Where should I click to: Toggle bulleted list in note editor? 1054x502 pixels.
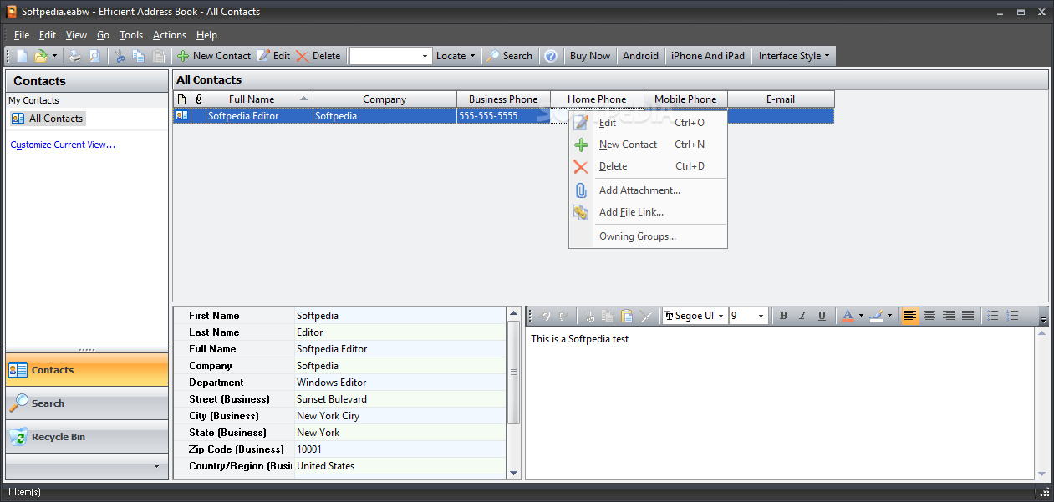click(993, 316)
